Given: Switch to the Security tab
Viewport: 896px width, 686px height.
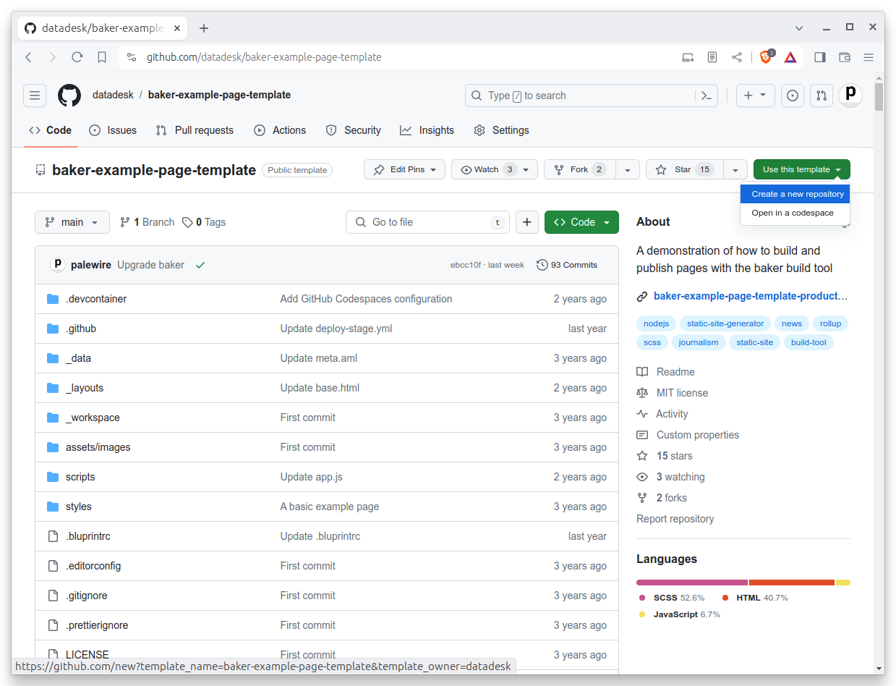Looking at the screenshot, I should pos(353,130).
